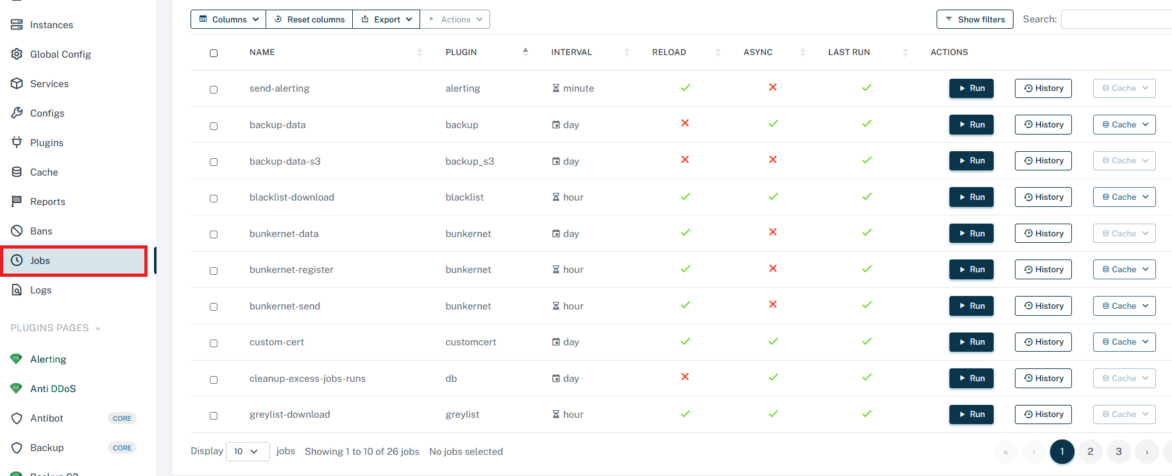Click the Global Config gear icon
The image size is (1172, 476).
coord(17,54)
